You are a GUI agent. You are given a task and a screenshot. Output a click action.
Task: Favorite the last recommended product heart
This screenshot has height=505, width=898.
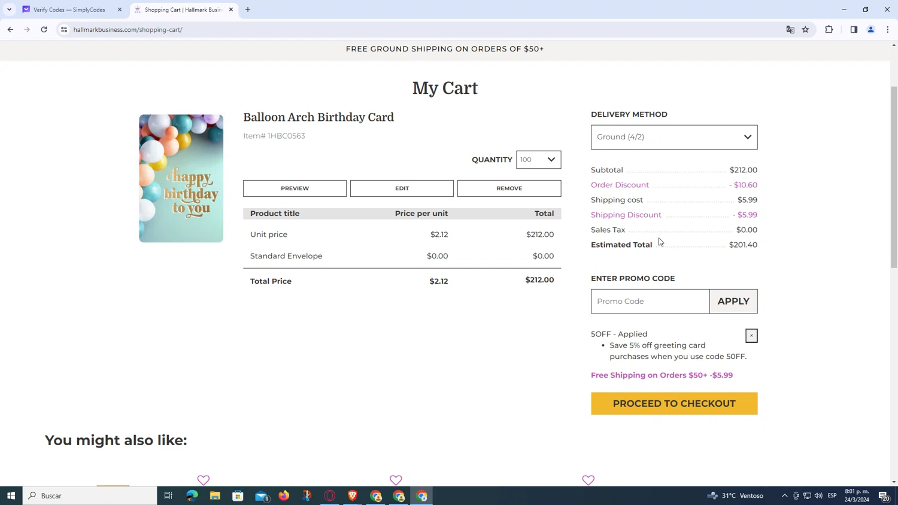tap(588, 480)
